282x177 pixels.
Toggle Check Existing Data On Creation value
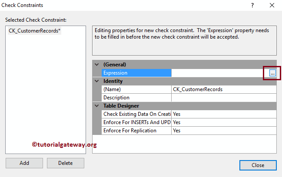click(x=223, y=114)
